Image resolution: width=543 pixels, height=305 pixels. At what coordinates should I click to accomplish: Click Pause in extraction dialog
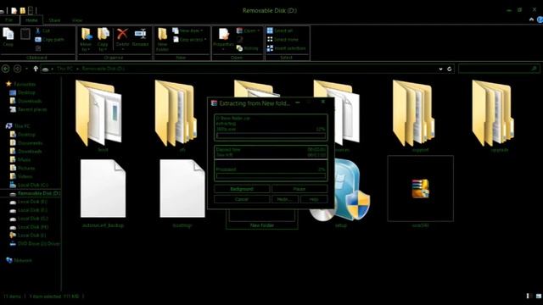click(x=299, y=189)
